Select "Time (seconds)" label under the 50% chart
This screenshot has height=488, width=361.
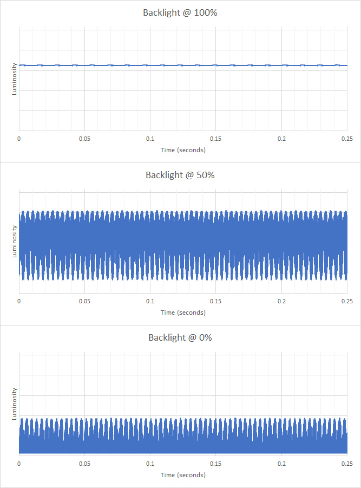pyautogui.click(x=183, y=313)
